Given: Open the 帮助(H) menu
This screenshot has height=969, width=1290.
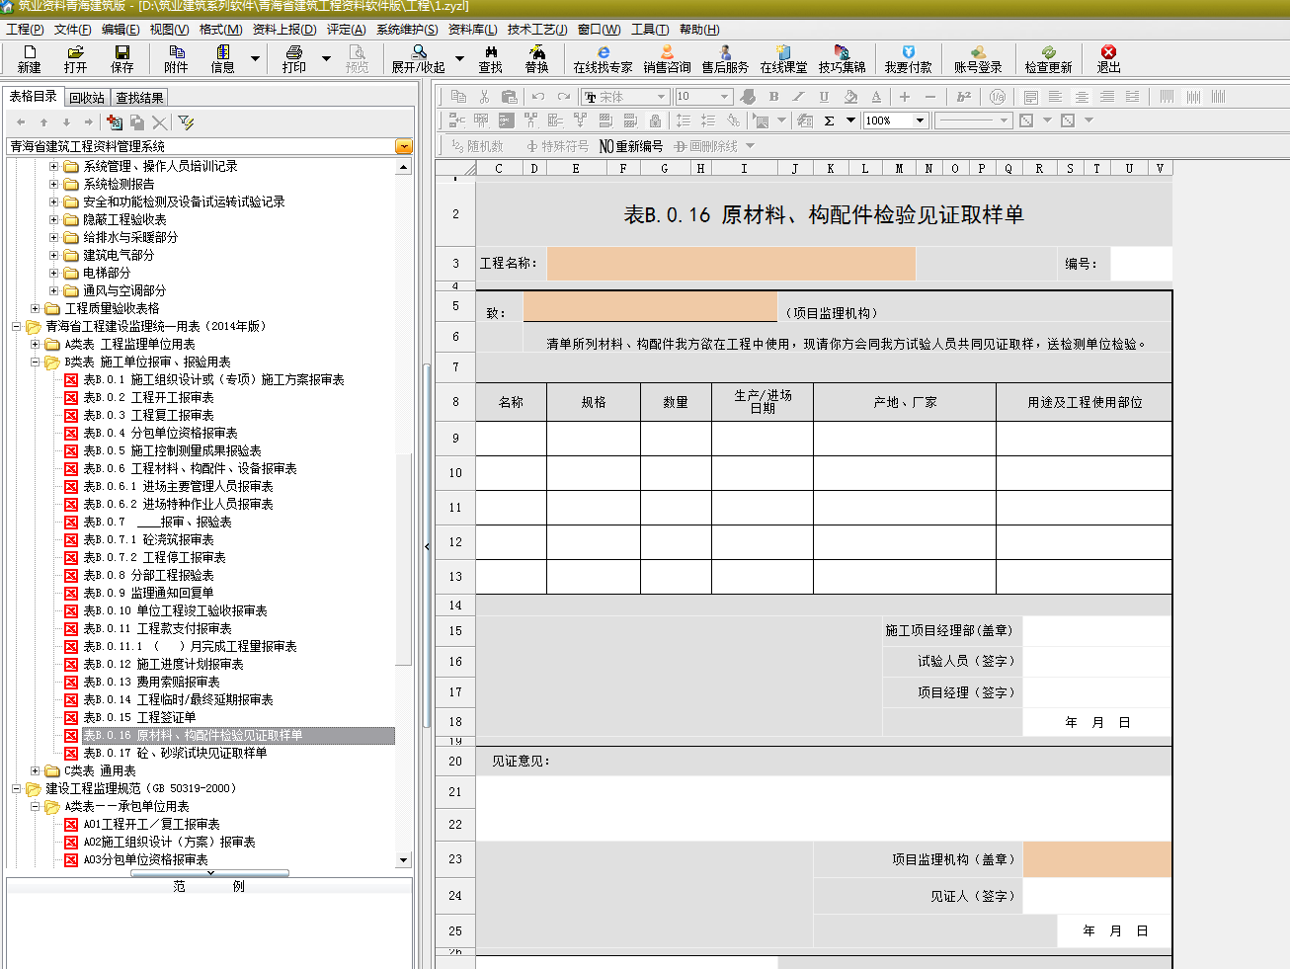Looking at the screenshot, I should pos(699,30).
